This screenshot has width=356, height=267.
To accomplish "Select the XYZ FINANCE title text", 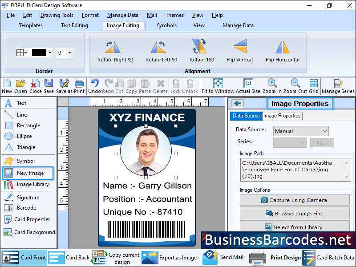I will (147, 117).
